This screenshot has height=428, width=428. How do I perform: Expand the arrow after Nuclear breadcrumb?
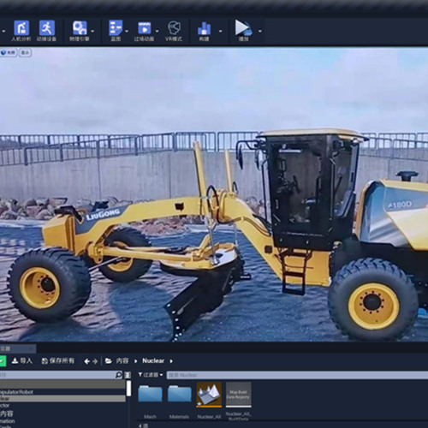[x=171, y=361]
